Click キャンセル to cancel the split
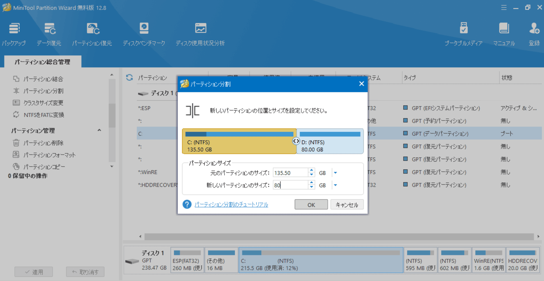 [x=347, y=204]
